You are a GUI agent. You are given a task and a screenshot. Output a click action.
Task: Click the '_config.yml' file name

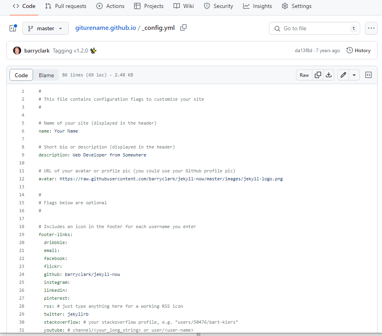tap(158, 28)
